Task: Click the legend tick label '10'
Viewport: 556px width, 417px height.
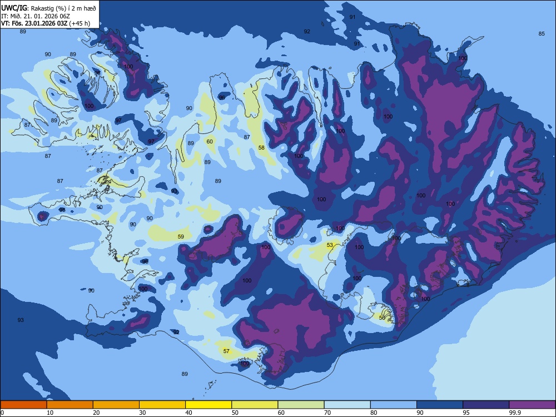Action: coord(50,413)
